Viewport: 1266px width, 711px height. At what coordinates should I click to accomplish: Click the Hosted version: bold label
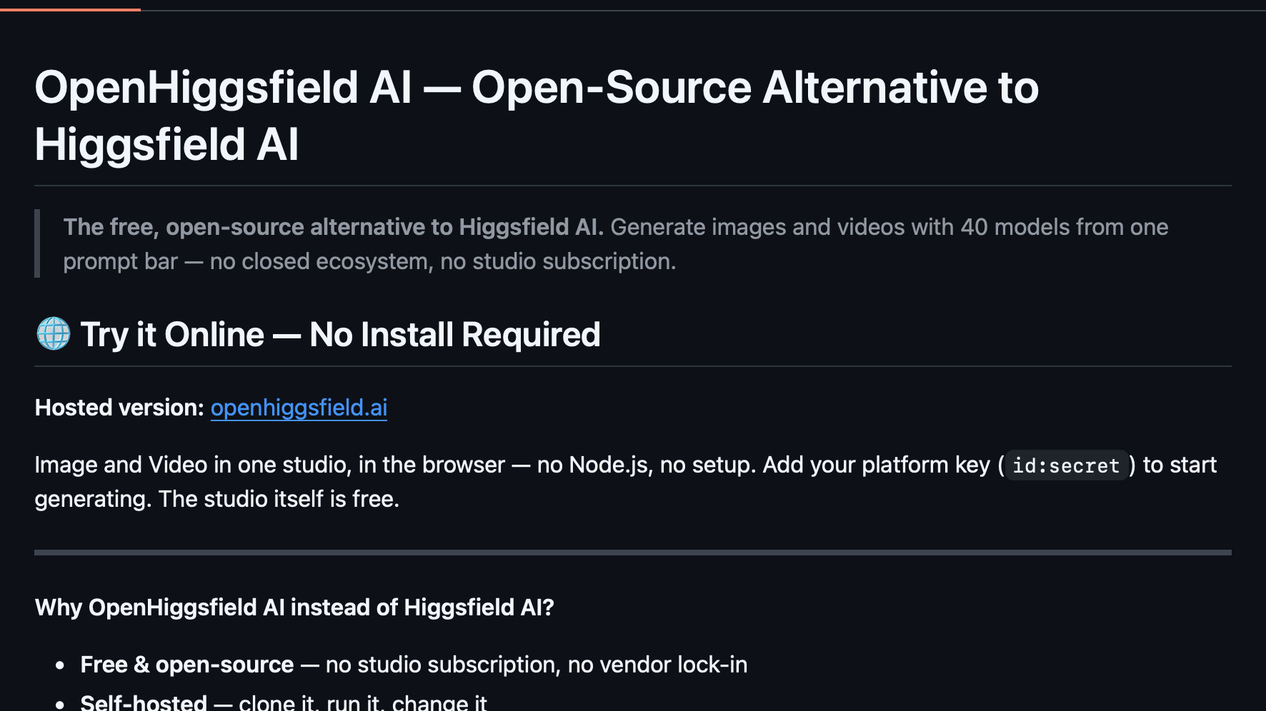click(x=120, y=408)
